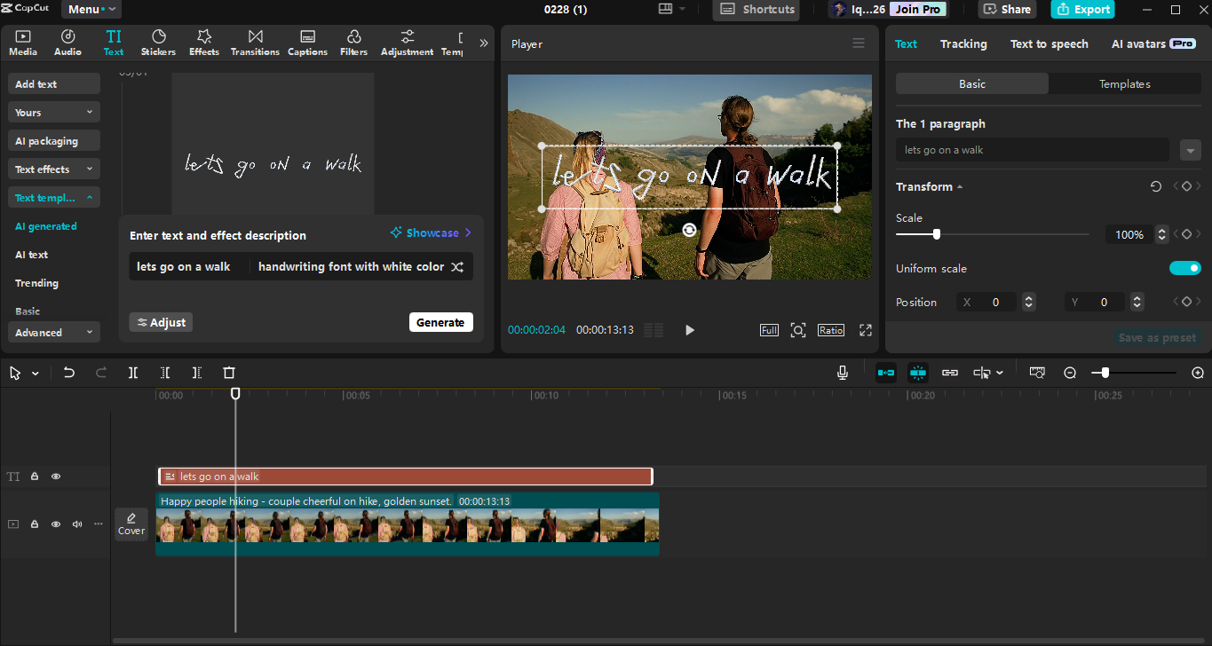This screenshot has height=646, width=1212.
Task: Click the shuffle icon next to effect description
Action: click(457, 267)
